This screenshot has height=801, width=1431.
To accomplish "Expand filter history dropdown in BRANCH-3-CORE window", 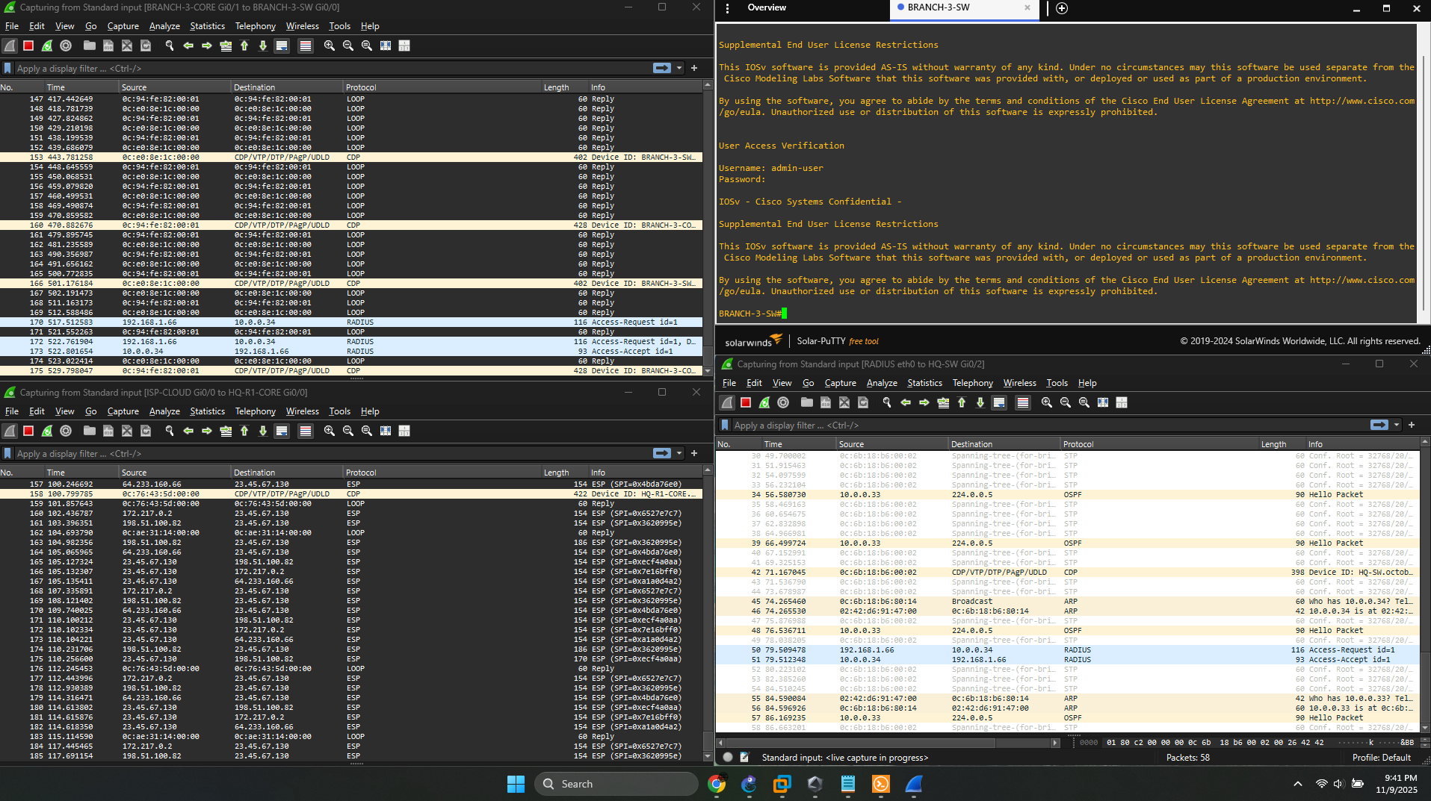I will click(679, 68).
